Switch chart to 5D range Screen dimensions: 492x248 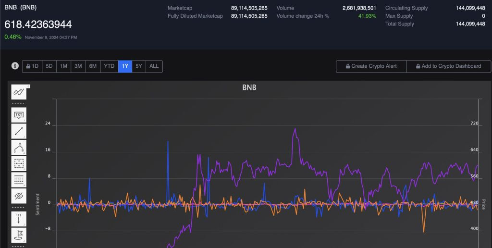[x=49, y=66]
